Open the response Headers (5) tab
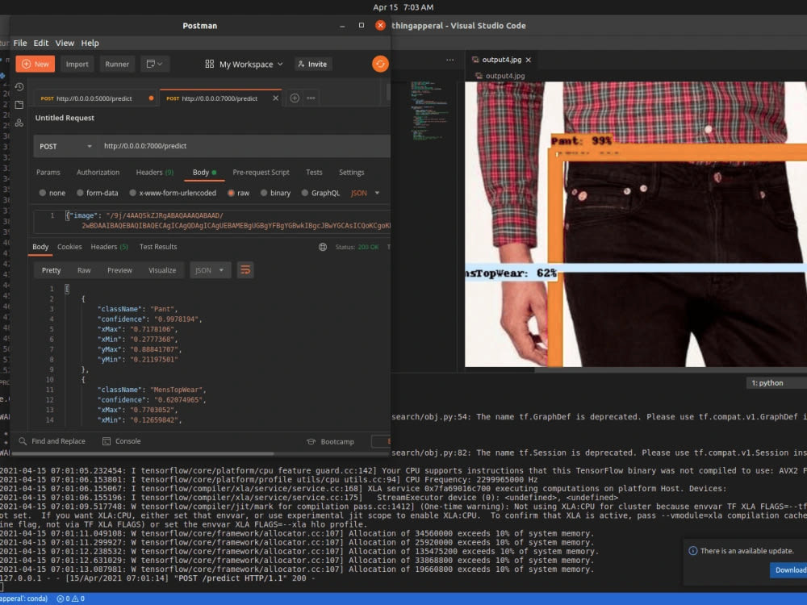Viewport: 807px width, 605px height. click(109, 247)
